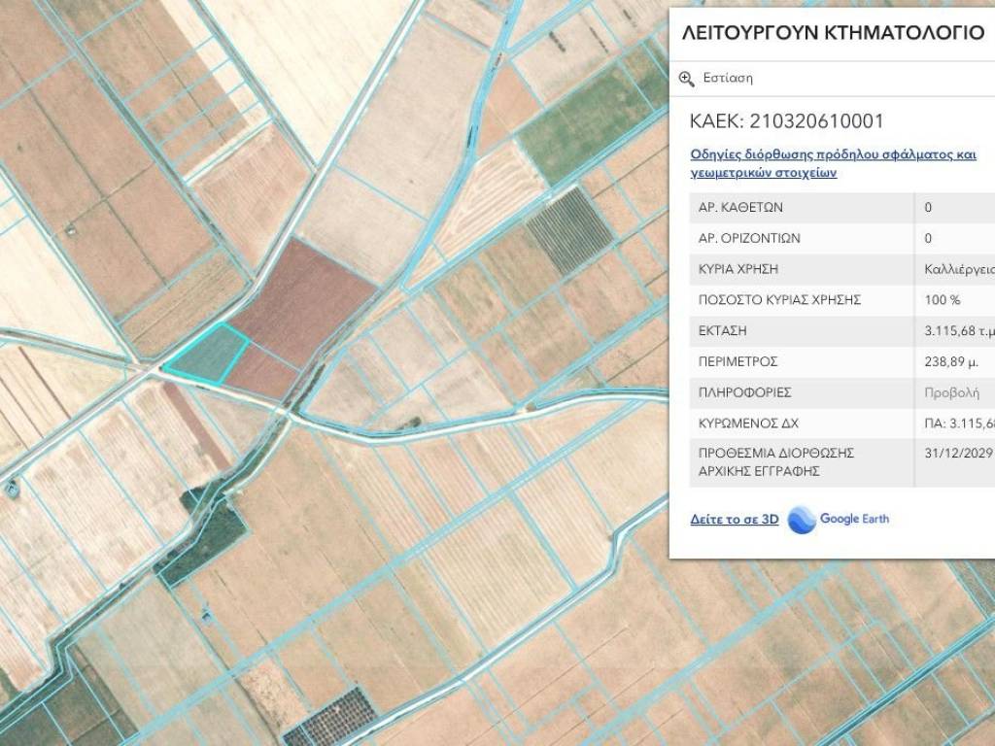
Task: Select the ΠΕΡΙΜΕΤΡΟΣ value 238,89 μ.
Action: pos(951,361)
